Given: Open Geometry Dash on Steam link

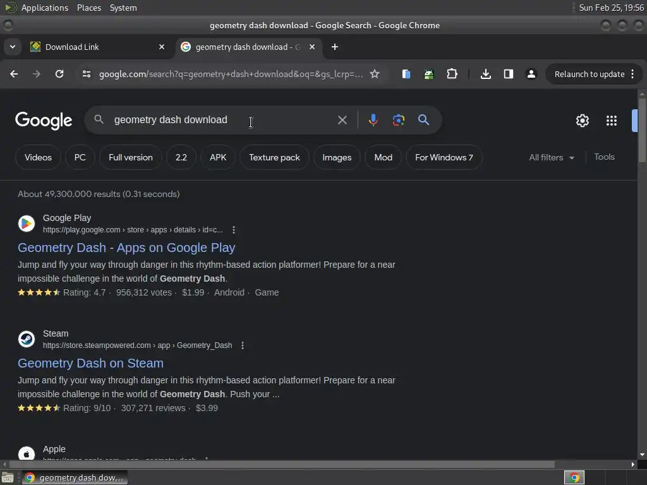Looking at the screenshot, I should 90,363.
